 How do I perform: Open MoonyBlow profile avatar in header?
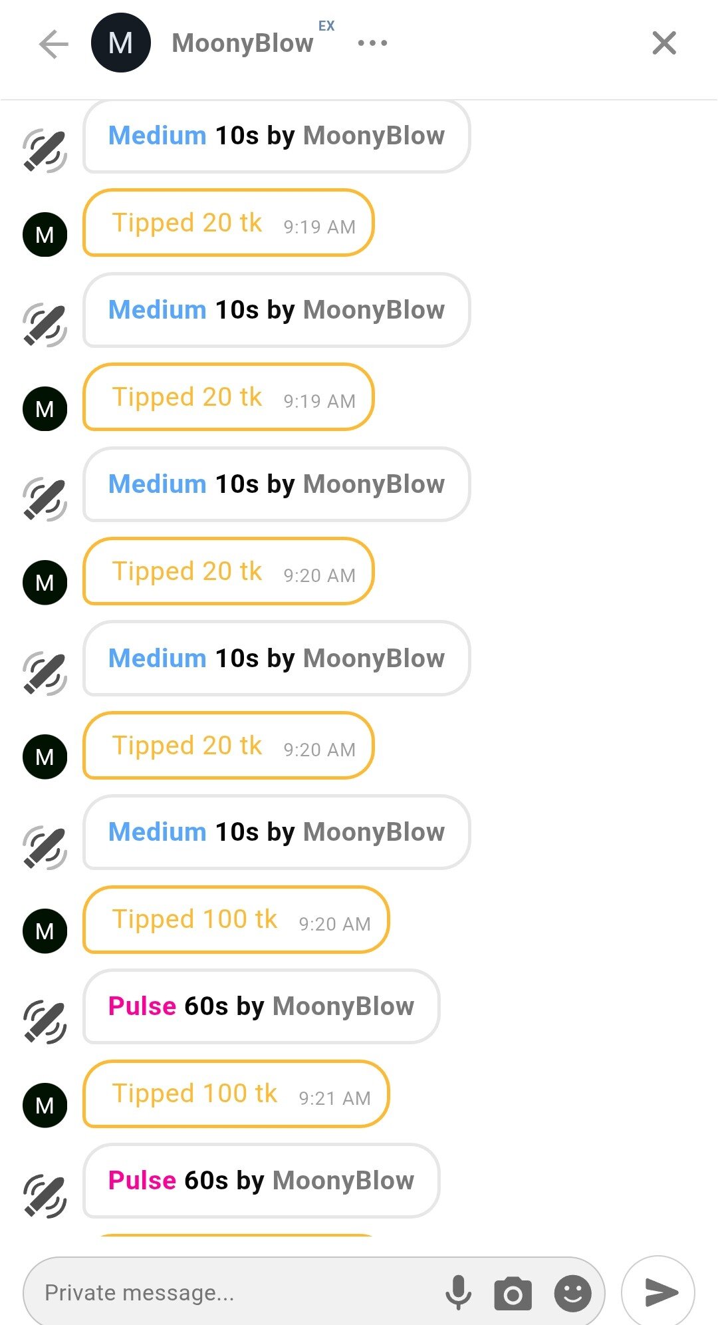click(x=120, y=43)
